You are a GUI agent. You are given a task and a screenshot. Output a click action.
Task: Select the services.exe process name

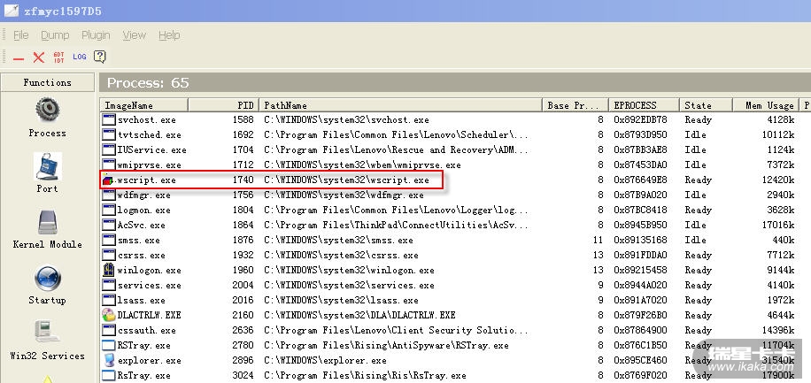pos(149,286)
